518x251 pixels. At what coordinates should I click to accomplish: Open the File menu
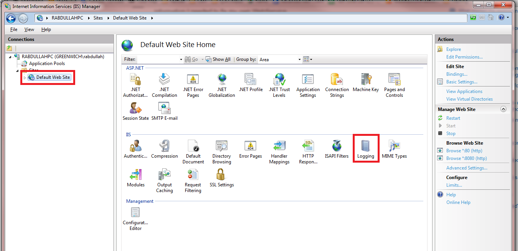point(14,29)
